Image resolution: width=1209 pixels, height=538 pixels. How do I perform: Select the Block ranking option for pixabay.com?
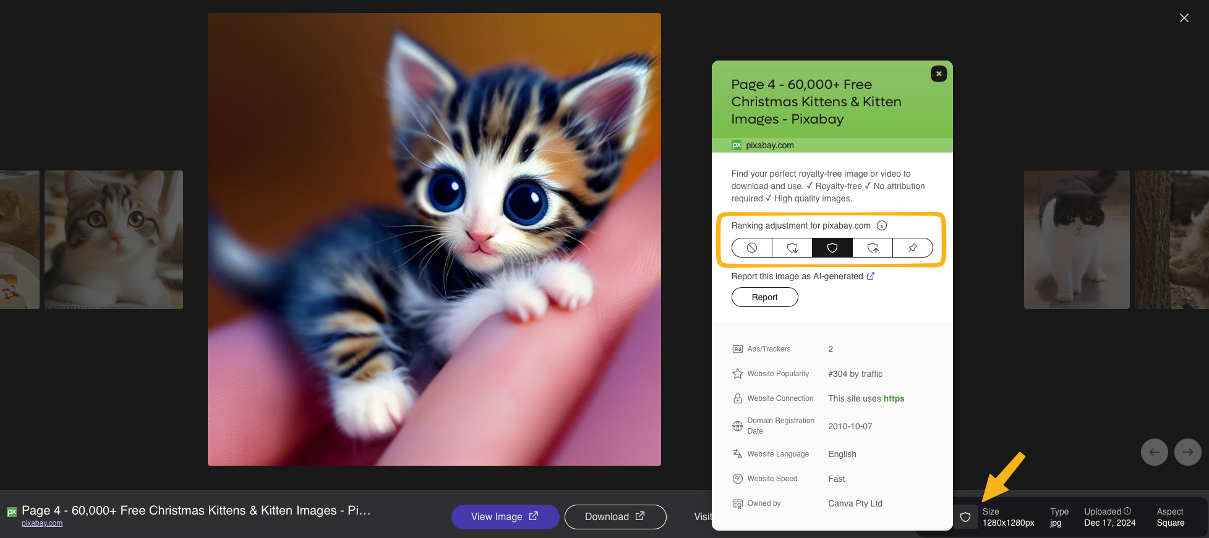tap(752, 248)
